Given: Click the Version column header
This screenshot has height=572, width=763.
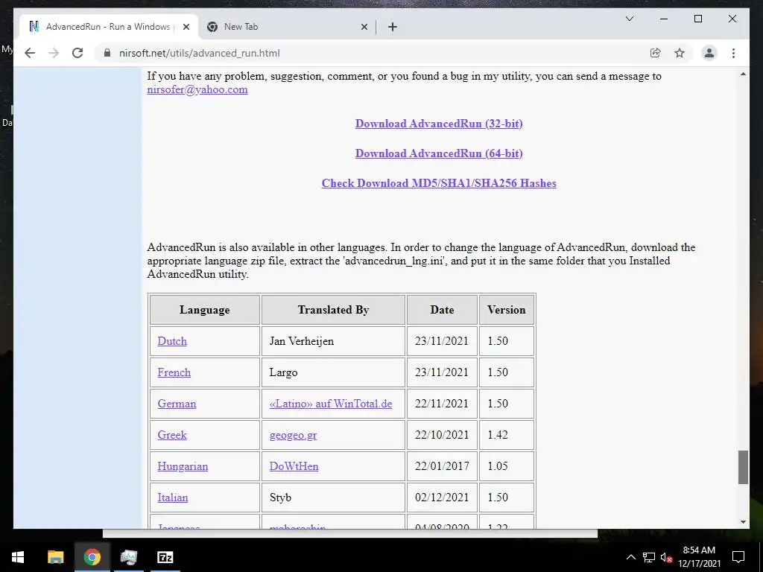Looking at the screenshot, I should (x=507, y=310).
